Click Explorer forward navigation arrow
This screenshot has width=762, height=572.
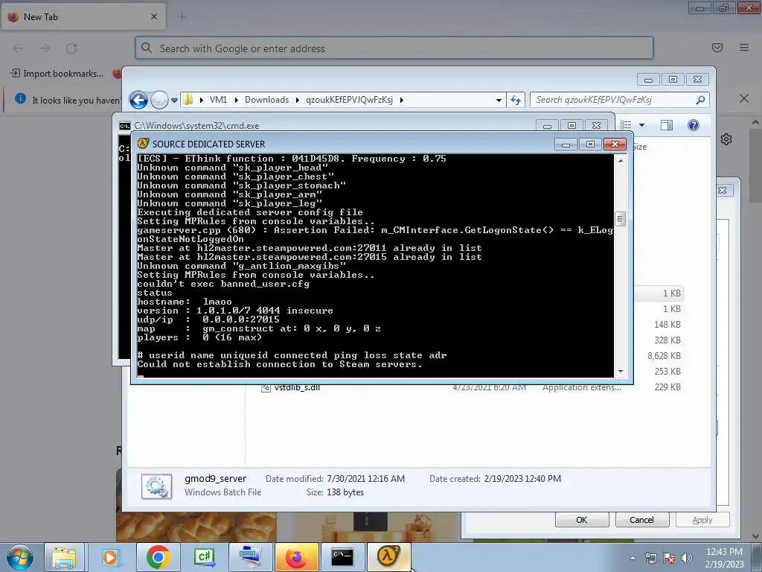159,101
